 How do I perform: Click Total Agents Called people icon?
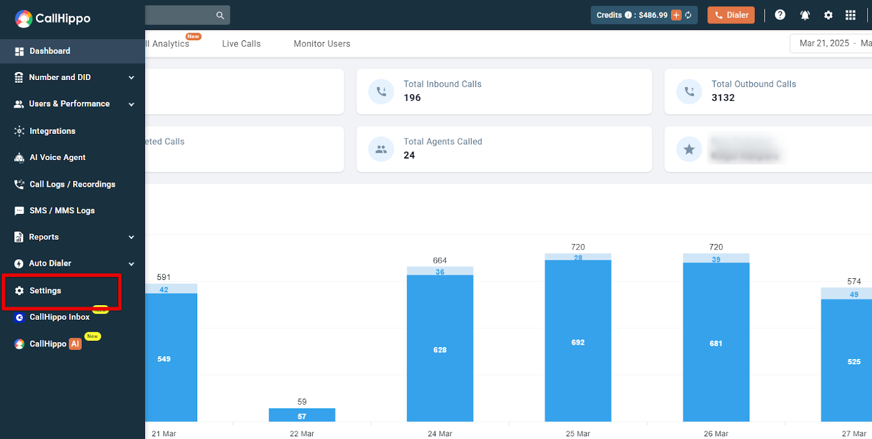(381, 149)
